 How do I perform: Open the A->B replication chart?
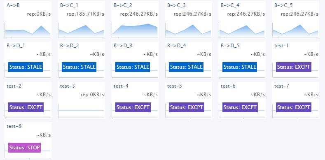pos(28,30)
